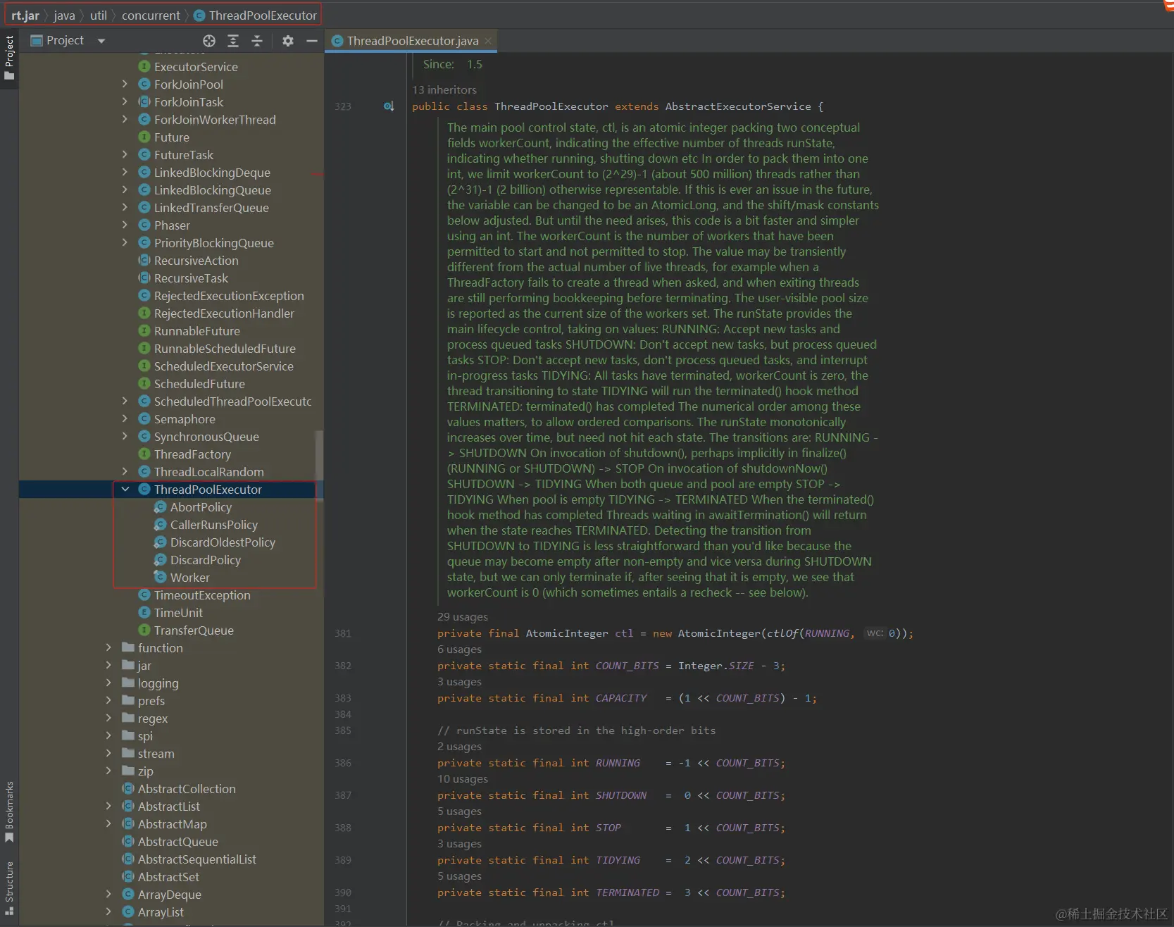Click the Select Opened File target icon
The width and height of the screenshot is (1174, 927).
click(209, 41)
